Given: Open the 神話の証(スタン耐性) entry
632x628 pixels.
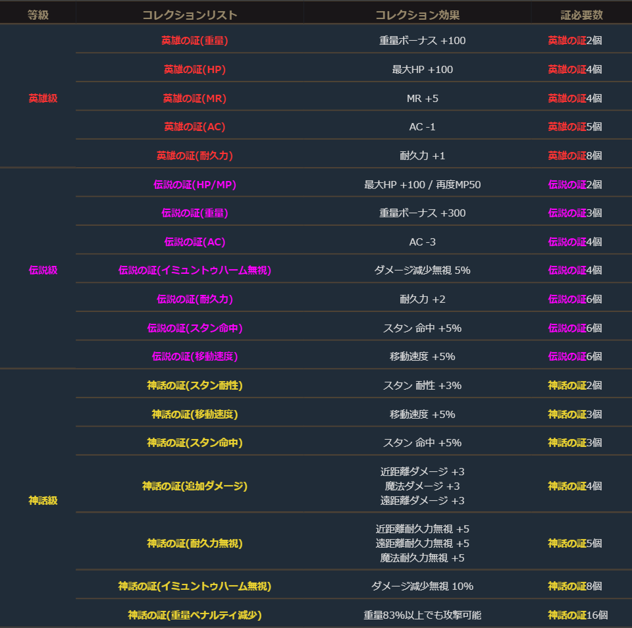Looking at the screenshot, I should click(194, 385).
